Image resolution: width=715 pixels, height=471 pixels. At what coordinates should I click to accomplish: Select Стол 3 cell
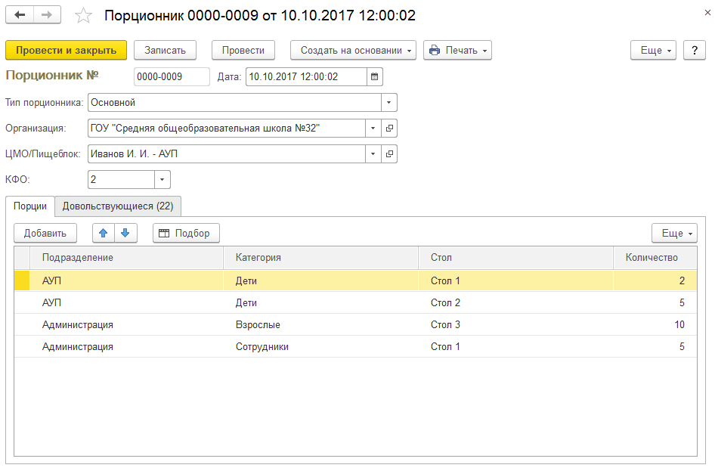click(515, 324)
